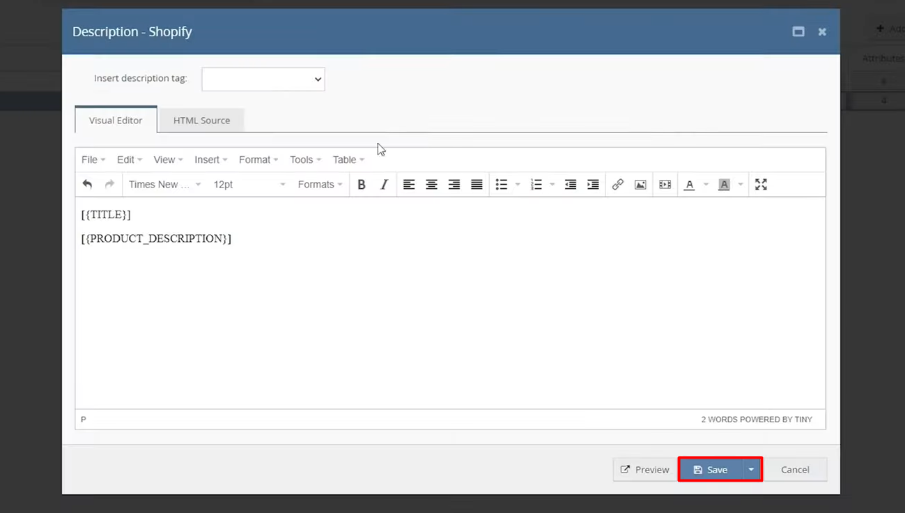Select the Visual Editor tab
The width and height of the screenshot is (905, 513).
[x=116, y=120]
